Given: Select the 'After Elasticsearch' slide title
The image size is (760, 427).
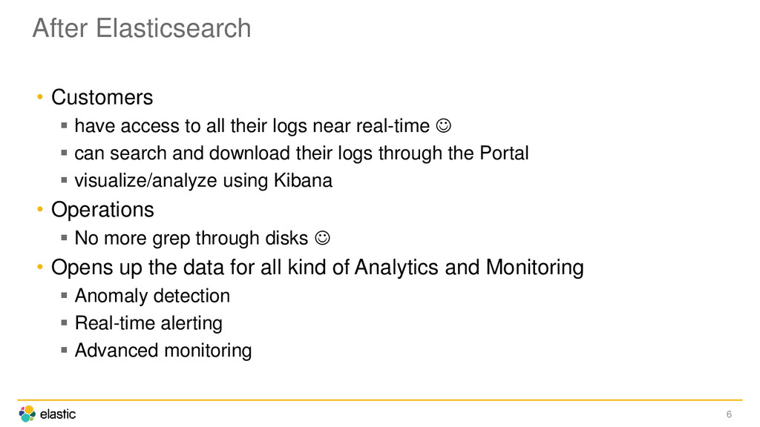Looking at the screenshot, I should click(142, 28).
